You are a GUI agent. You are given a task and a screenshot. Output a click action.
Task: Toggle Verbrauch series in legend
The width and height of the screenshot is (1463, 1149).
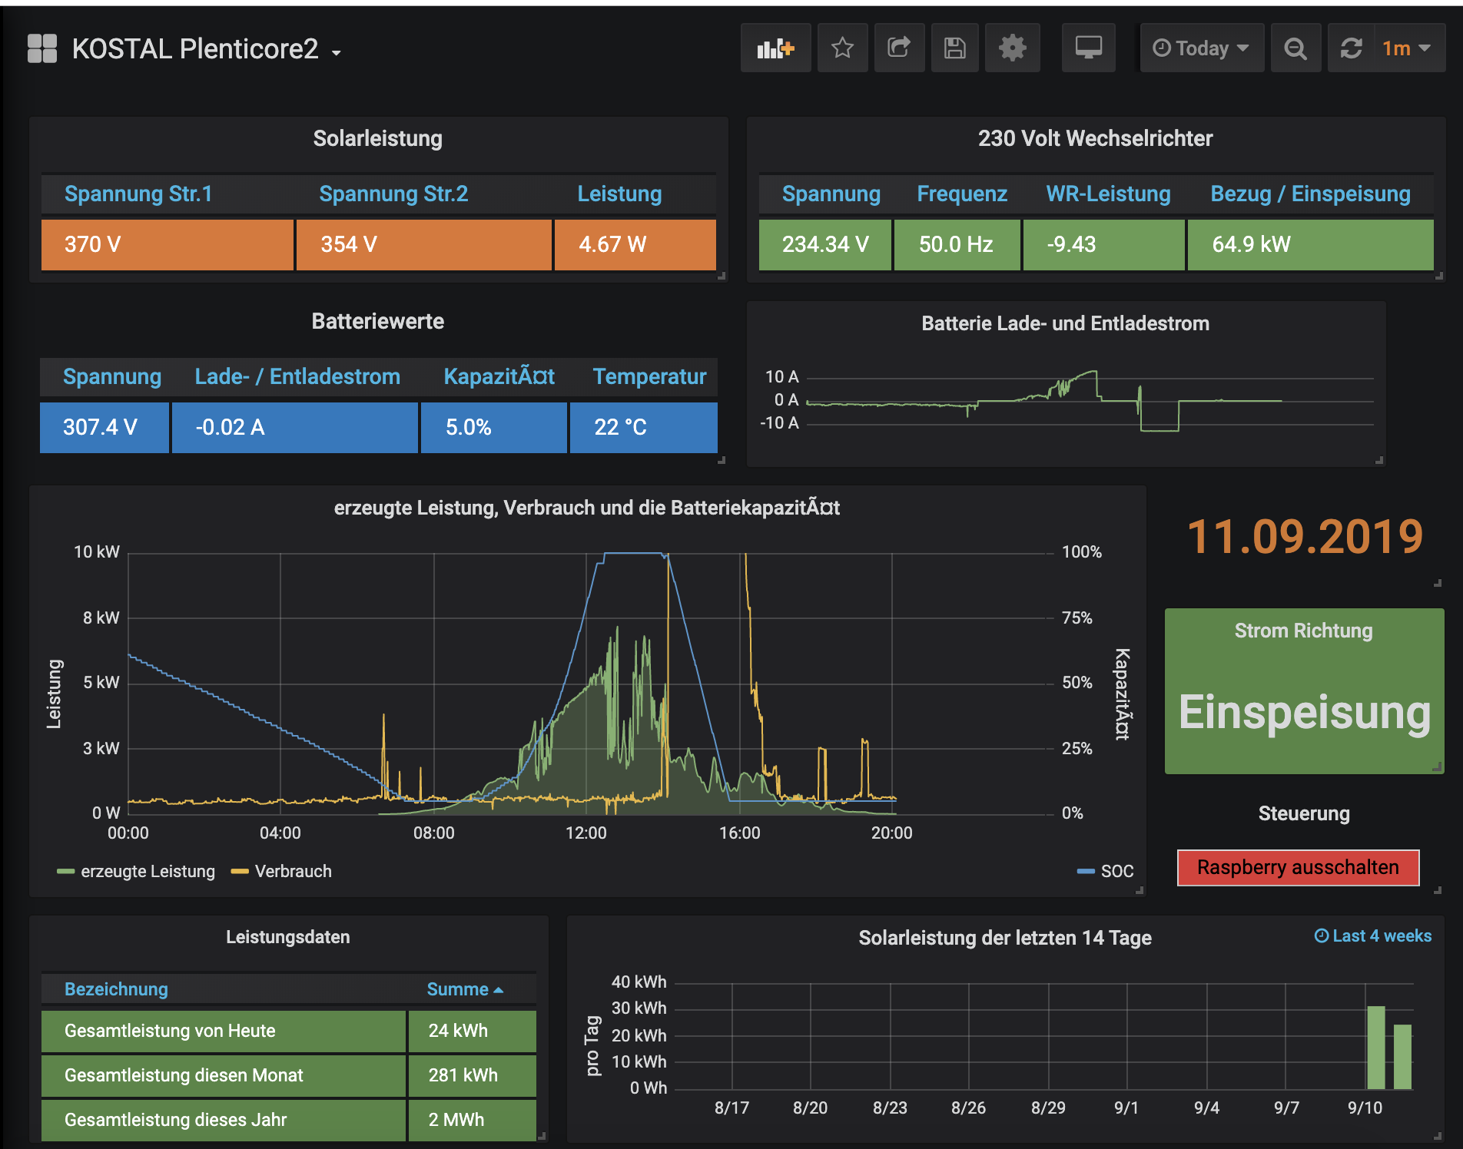pos(293,871)
